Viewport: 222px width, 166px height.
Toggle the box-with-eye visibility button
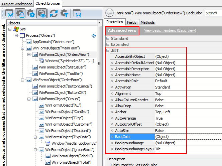[x=41, y=14]
